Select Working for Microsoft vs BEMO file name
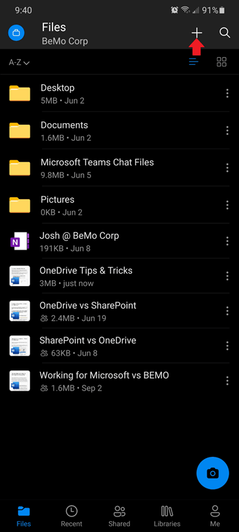 tap(104, 375)
